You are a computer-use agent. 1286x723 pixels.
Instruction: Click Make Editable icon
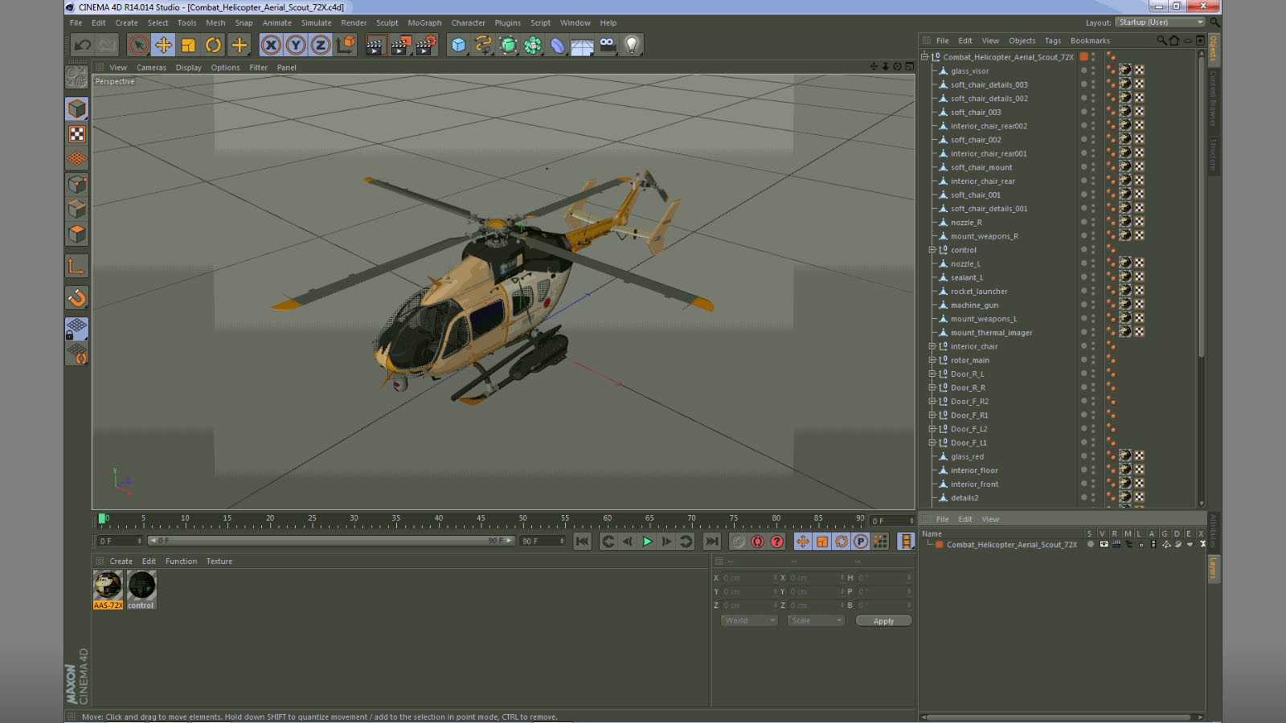coord(77,76)
